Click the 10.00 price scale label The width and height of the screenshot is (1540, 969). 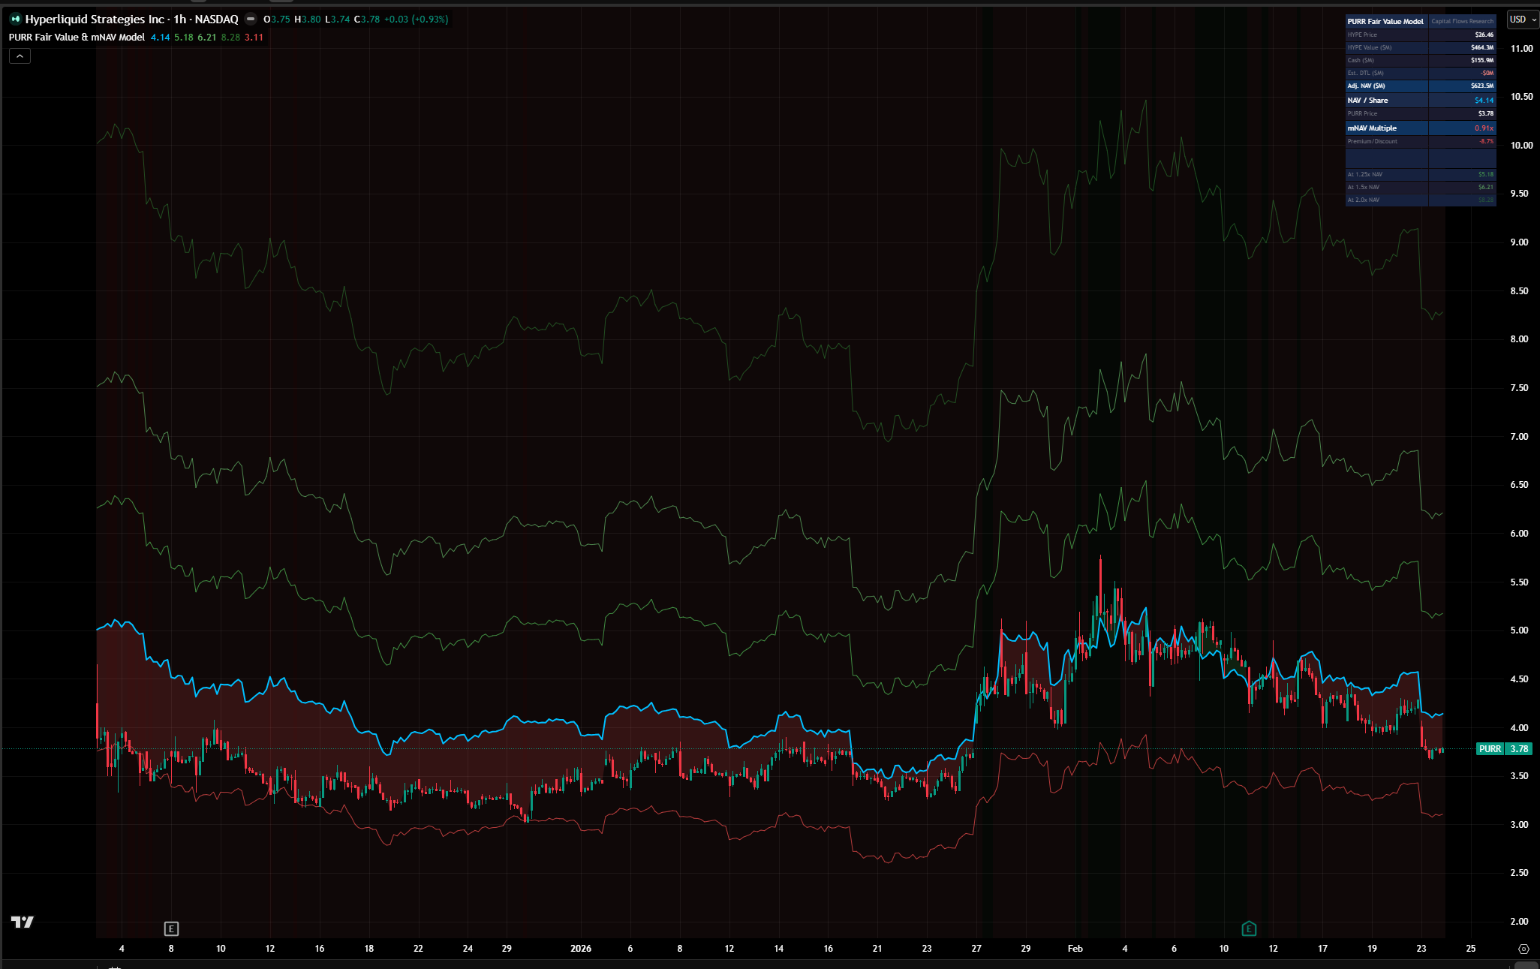[1520, 146]
